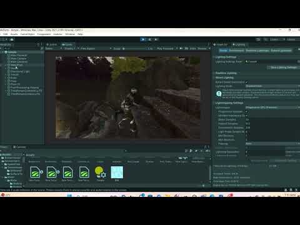Click the toolbar search icon
Image resolution: width=300 pixels, height=225 pixels.
coord(266,39)
